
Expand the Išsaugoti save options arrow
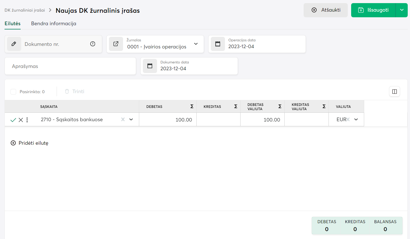402,10
